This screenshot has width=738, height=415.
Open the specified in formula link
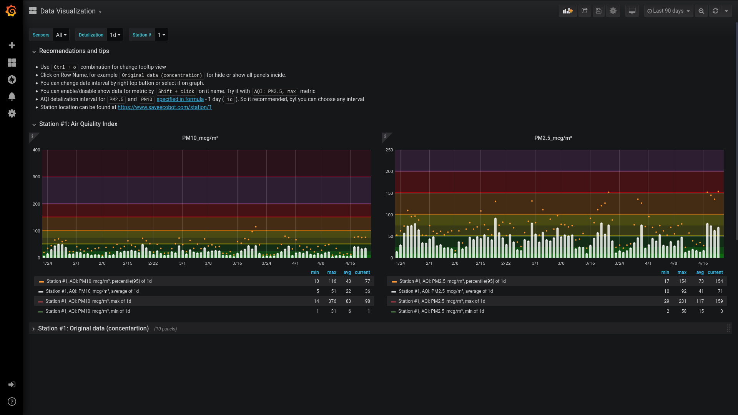pyautogui.click(x=180, y=99)
